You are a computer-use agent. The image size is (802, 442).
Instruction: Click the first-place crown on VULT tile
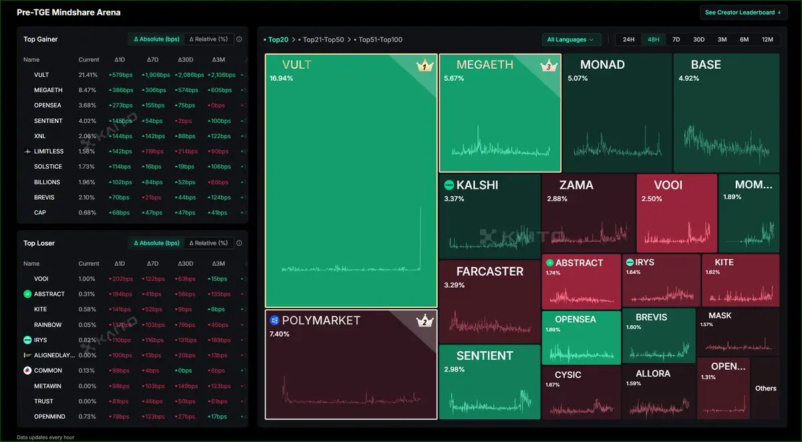point(424,65)
